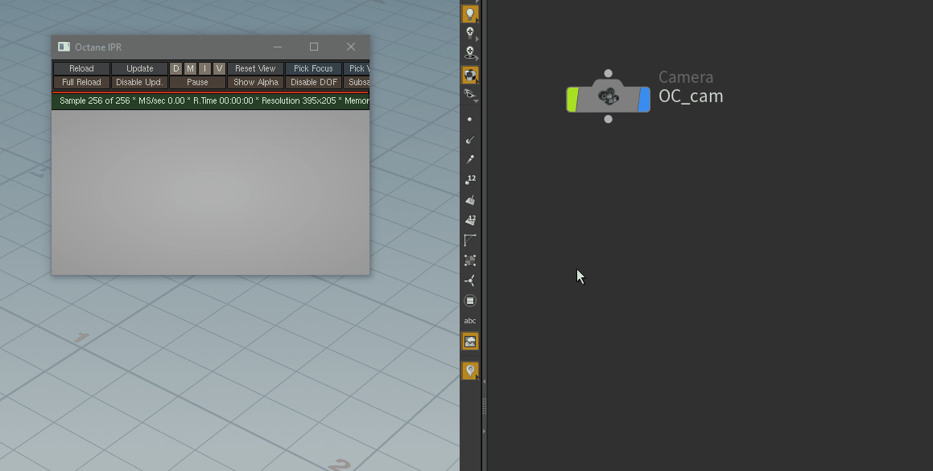This screenshot has height=471, width=933.
Task: Click the Pick Focus button
Action: coord(313,68)
